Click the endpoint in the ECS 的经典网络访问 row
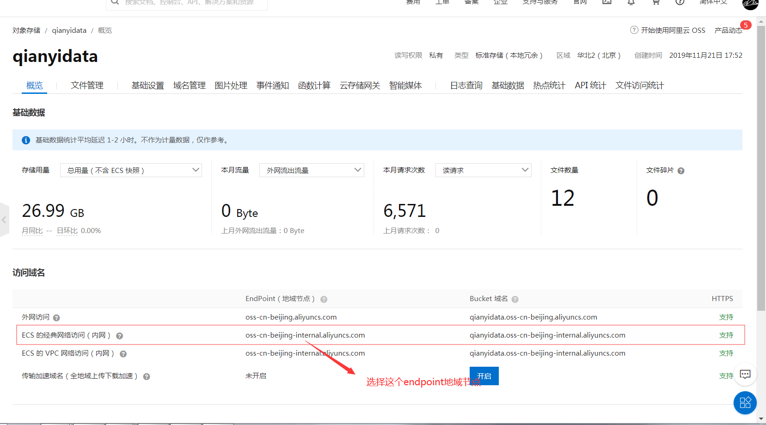 (x=305, y=335)
